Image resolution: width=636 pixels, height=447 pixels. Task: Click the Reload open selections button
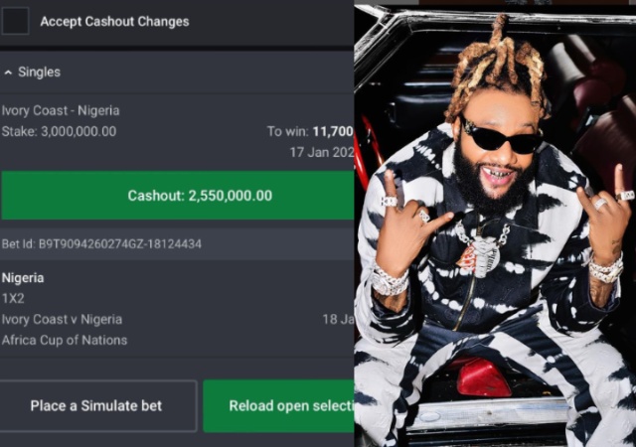[x=278, y=405]
